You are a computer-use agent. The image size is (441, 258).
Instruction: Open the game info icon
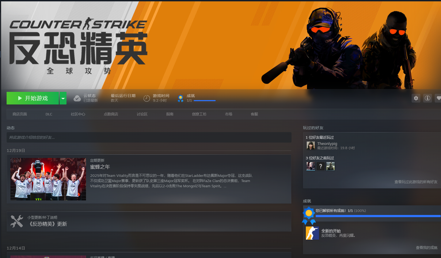(428, 98)
